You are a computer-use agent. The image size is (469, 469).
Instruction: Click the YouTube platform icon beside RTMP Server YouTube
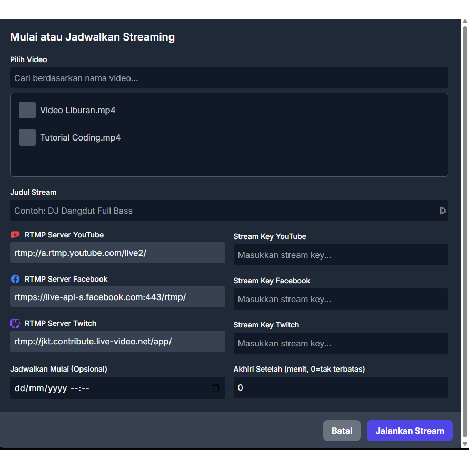[x=15, y=235]
